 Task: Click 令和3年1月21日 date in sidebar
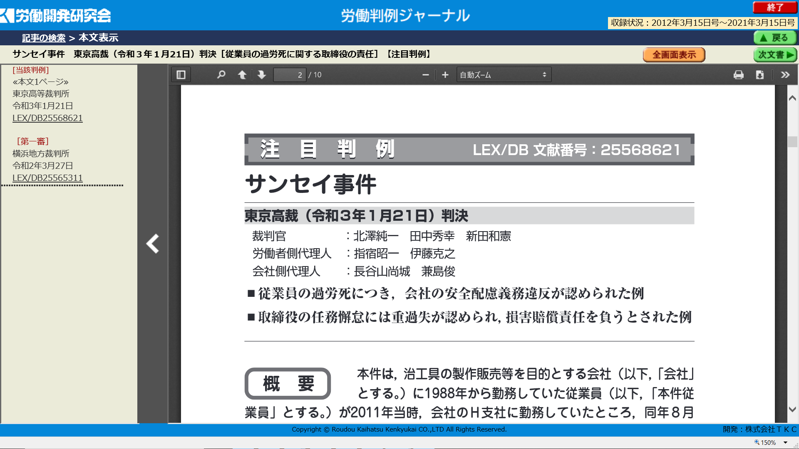(43, 106)
